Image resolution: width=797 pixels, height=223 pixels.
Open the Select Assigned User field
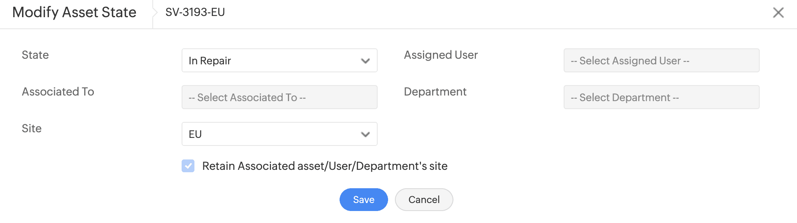[x=661, y=61]
